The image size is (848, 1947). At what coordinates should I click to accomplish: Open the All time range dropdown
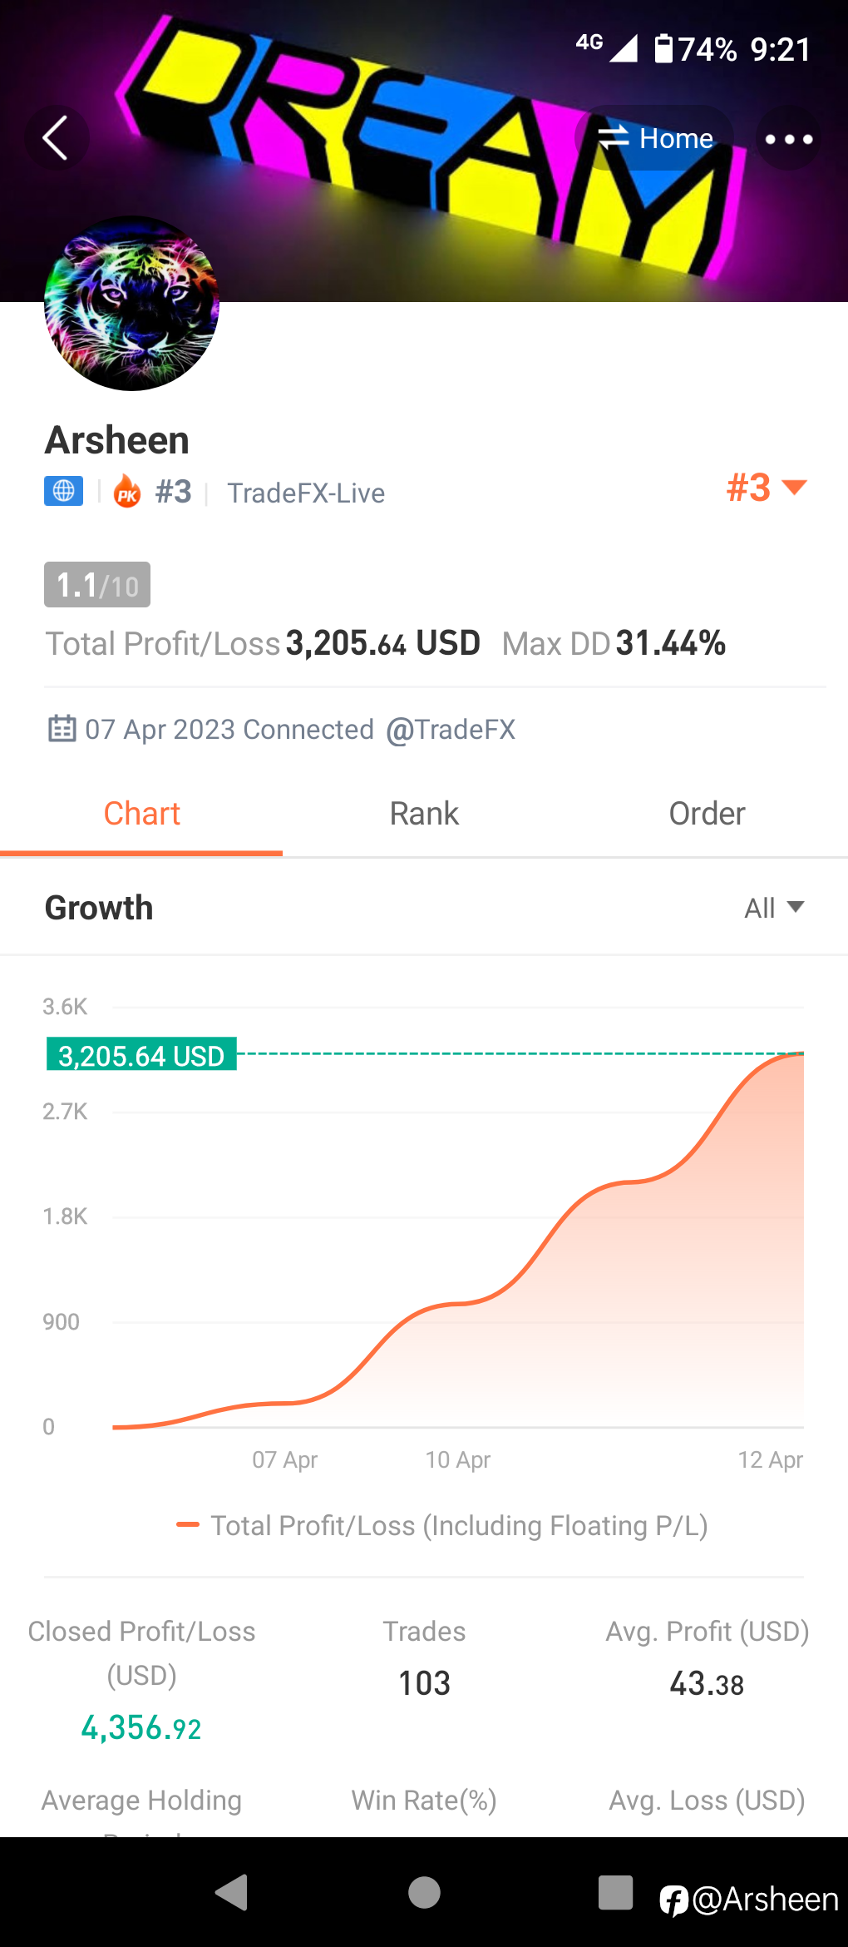(x=773, y=908)
